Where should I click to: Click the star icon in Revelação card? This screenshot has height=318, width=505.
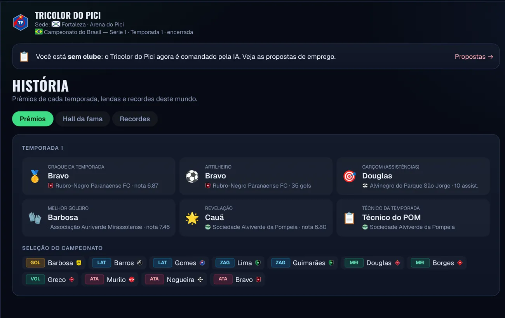coord(192,218)
